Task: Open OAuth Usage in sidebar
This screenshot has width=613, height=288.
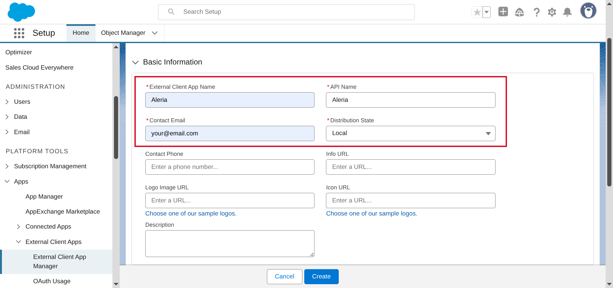Action: (x=52, y=281)
